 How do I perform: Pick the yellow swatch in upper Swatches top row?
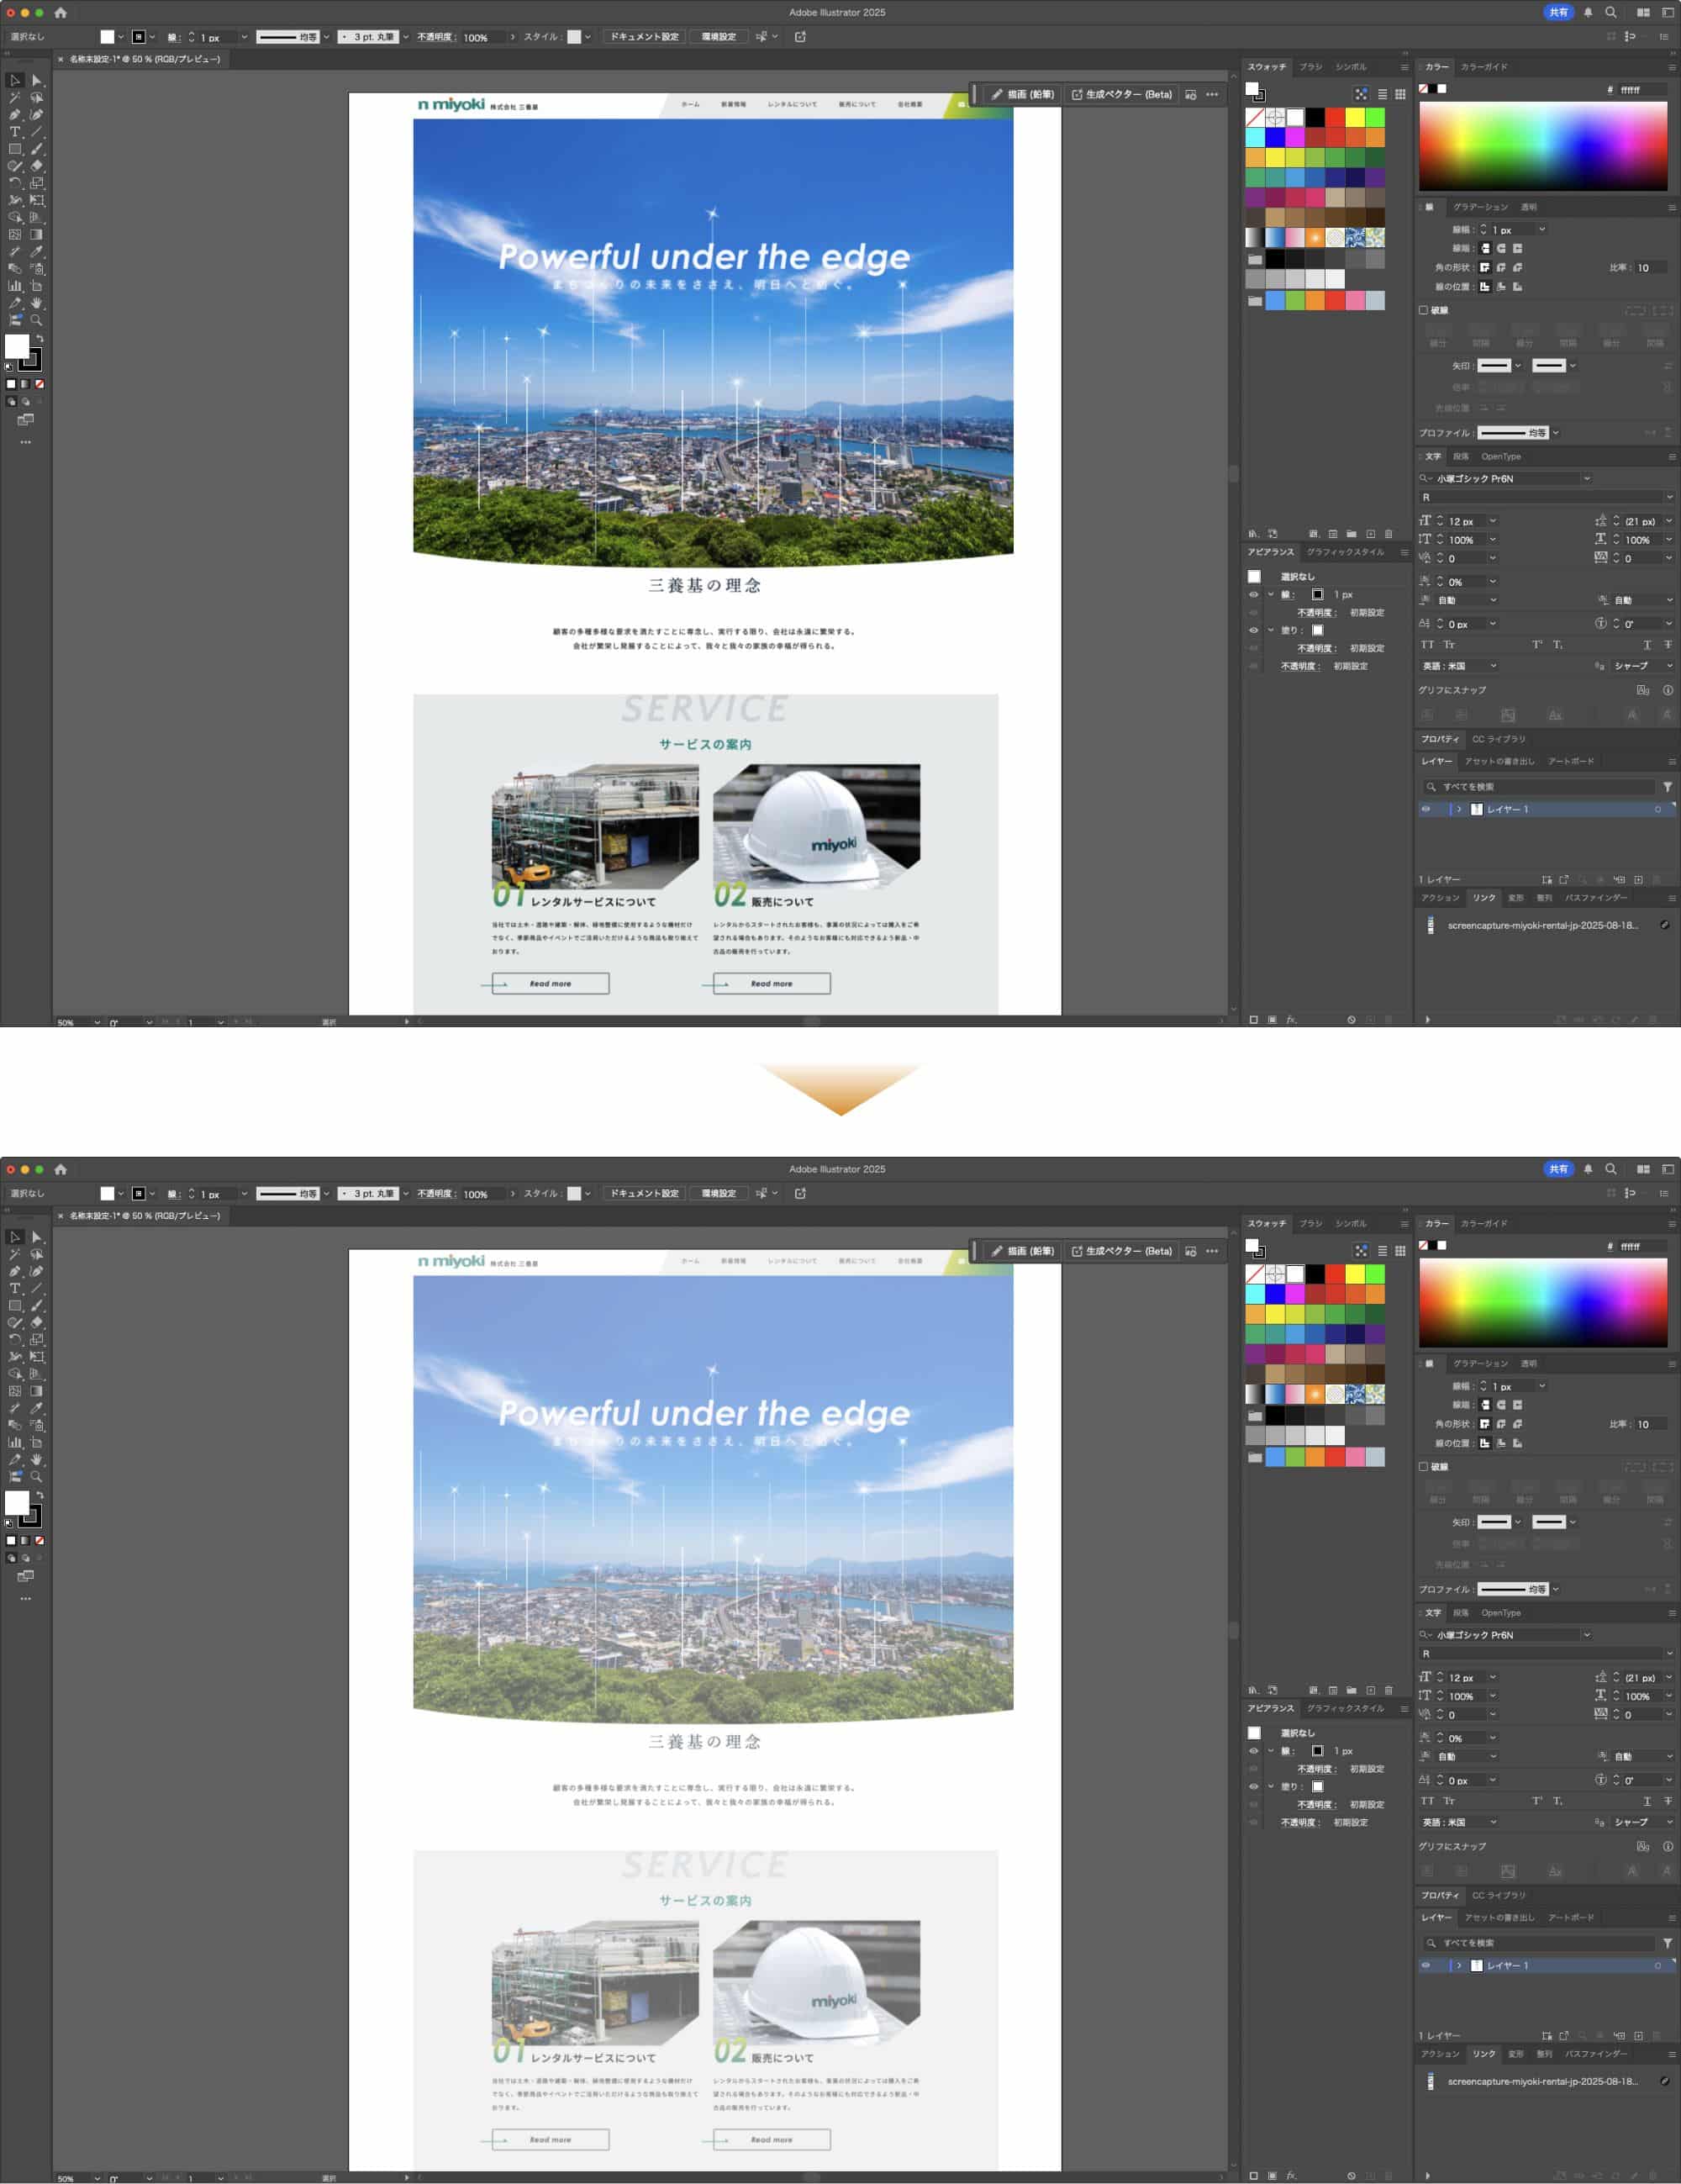click(x=1354, y=118)
